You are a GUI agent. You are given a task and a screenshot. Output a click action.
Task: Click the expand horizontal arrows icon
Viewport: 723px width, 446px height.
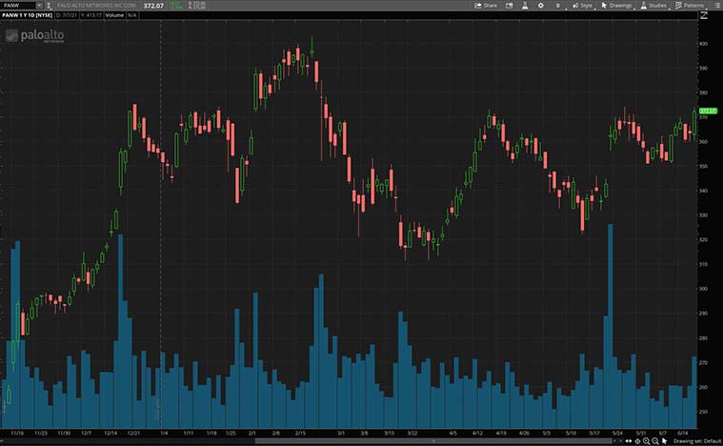pyautogui.click(x=629, y=441)
